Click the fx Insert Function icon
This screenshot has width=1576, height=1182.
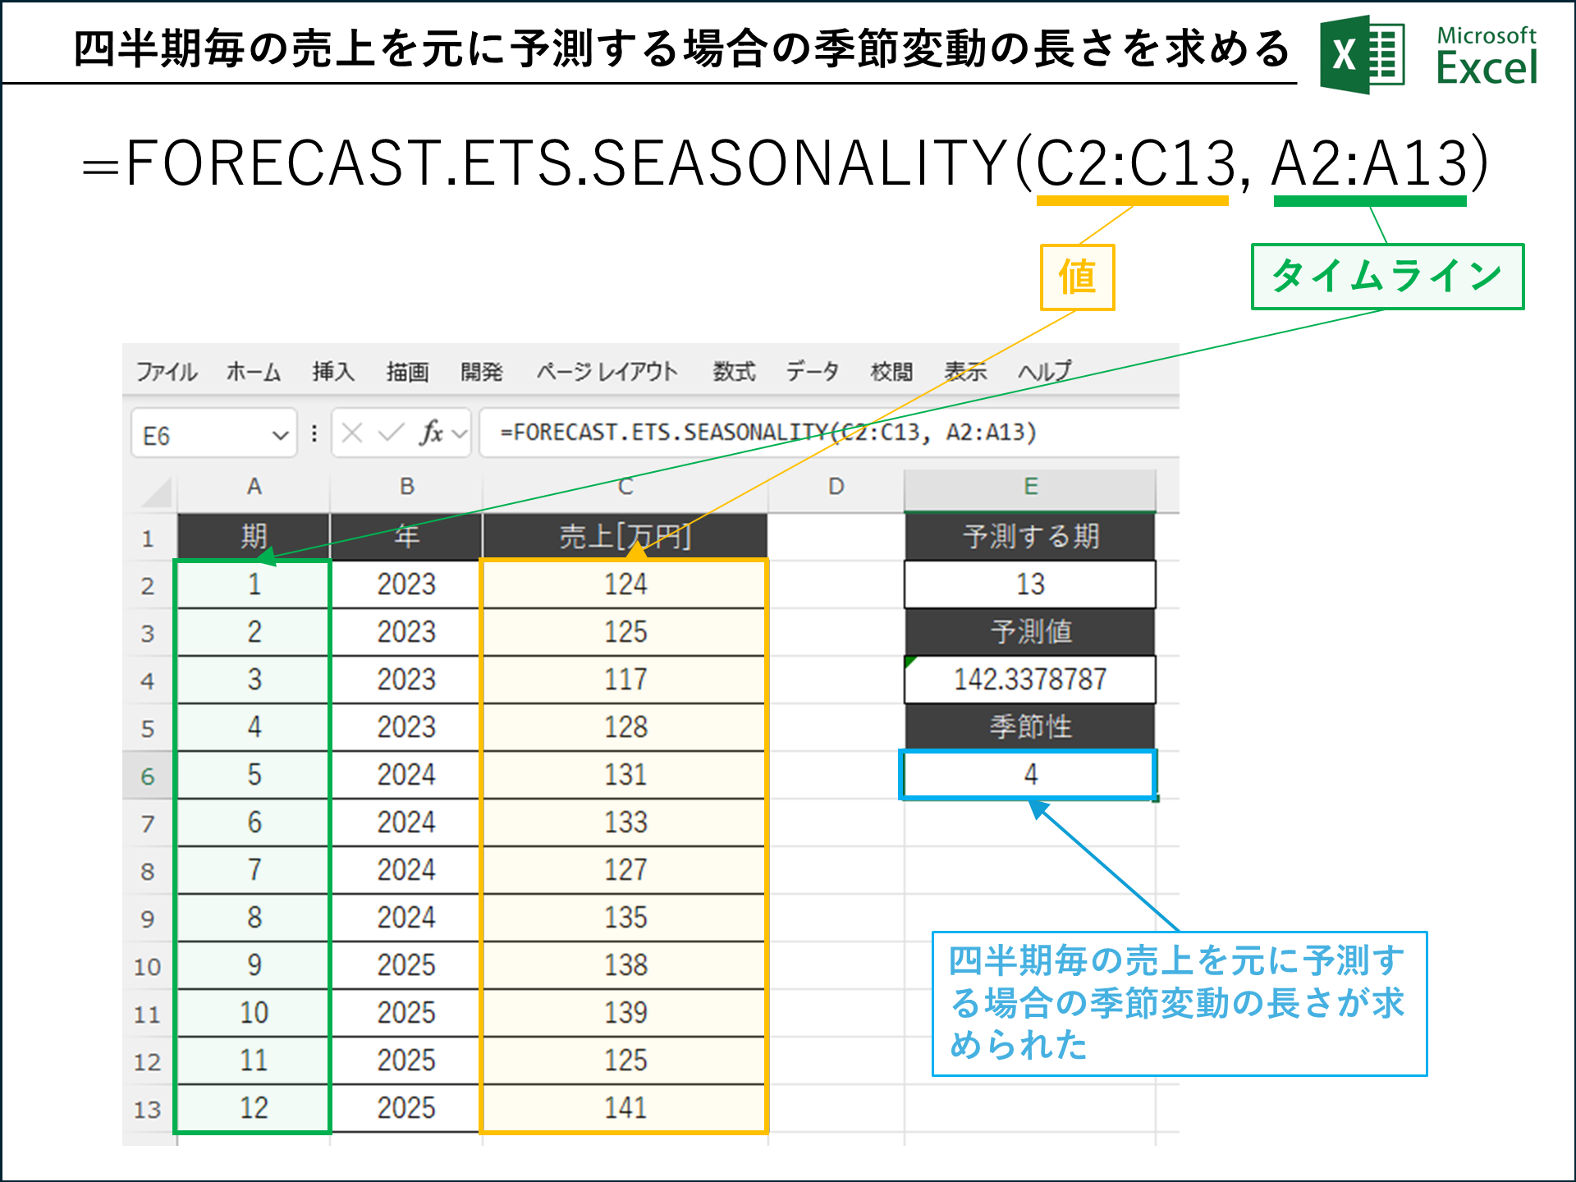(433, 433)
